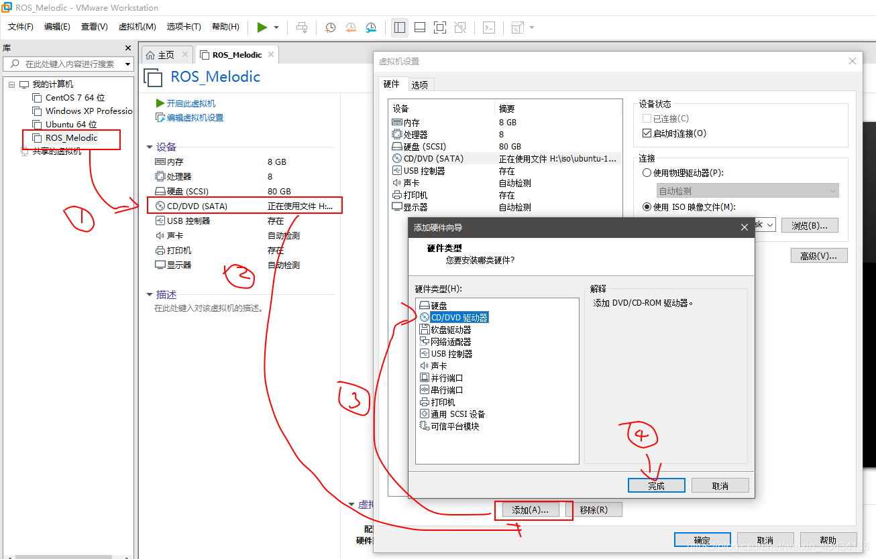Click the 浏览(B) button
The height and width of the screenshot is (559, 876).
[x=809, y=225]
